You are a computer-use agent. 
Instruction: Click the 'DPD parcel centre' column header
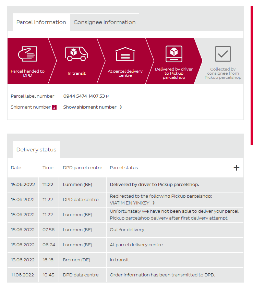click(x=83, y=168)
